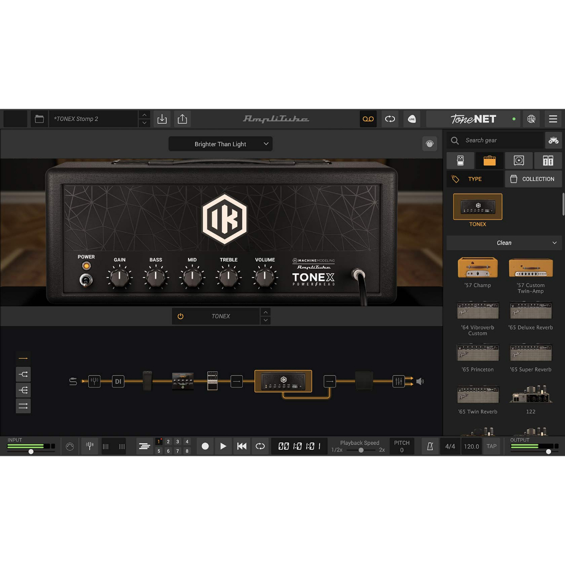The image size is (565, 565).
Task: Click the export share icon
Action: pyautogui.click(x=183, y=119)
